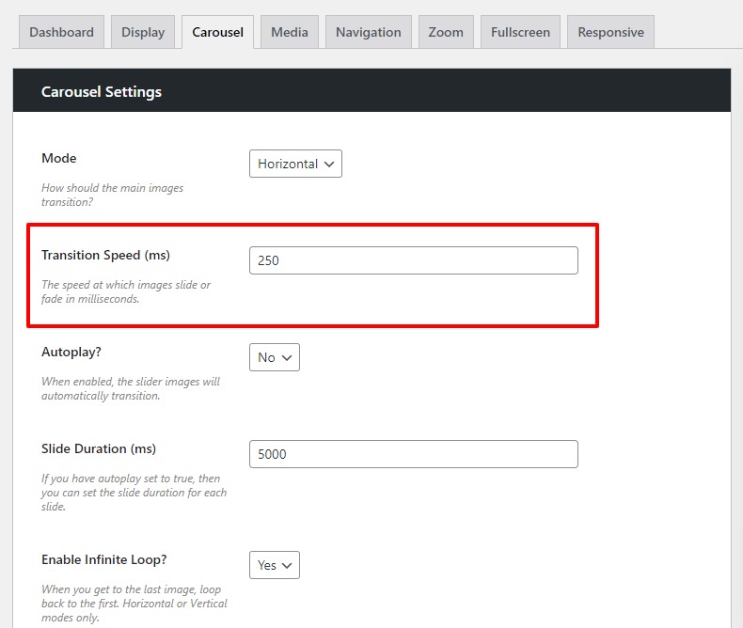Open the Display tab
The image size is (743, 628).
(x=143, y=32)
